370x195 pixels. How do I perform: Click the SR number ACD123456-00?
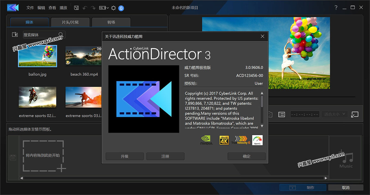point(249,76)
